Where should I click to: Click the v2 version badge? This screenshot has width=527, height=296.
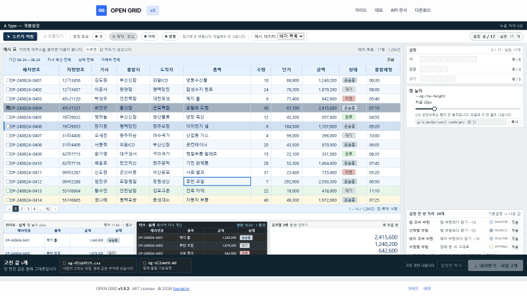tap(153, 11)
